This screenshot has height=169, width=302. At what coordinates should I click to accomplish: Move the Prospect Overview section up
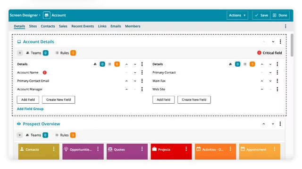click(264, 124)
